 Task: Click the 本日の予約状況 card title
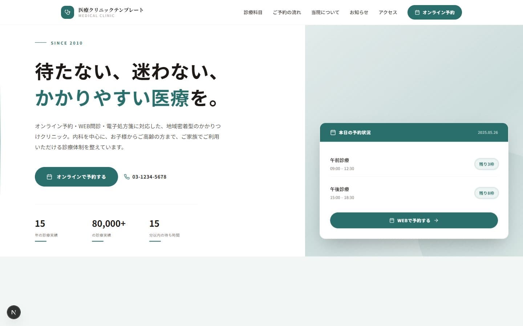click(355, 133)
